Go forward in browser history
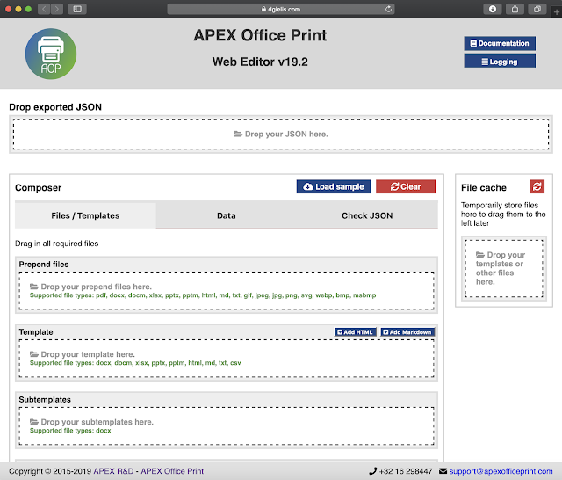Screen dimensions: 562x480 56,9
